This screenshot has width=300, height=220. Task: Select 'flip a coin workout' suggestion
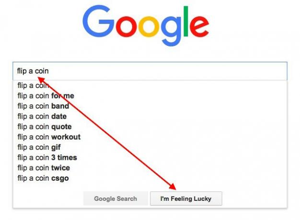150,137
